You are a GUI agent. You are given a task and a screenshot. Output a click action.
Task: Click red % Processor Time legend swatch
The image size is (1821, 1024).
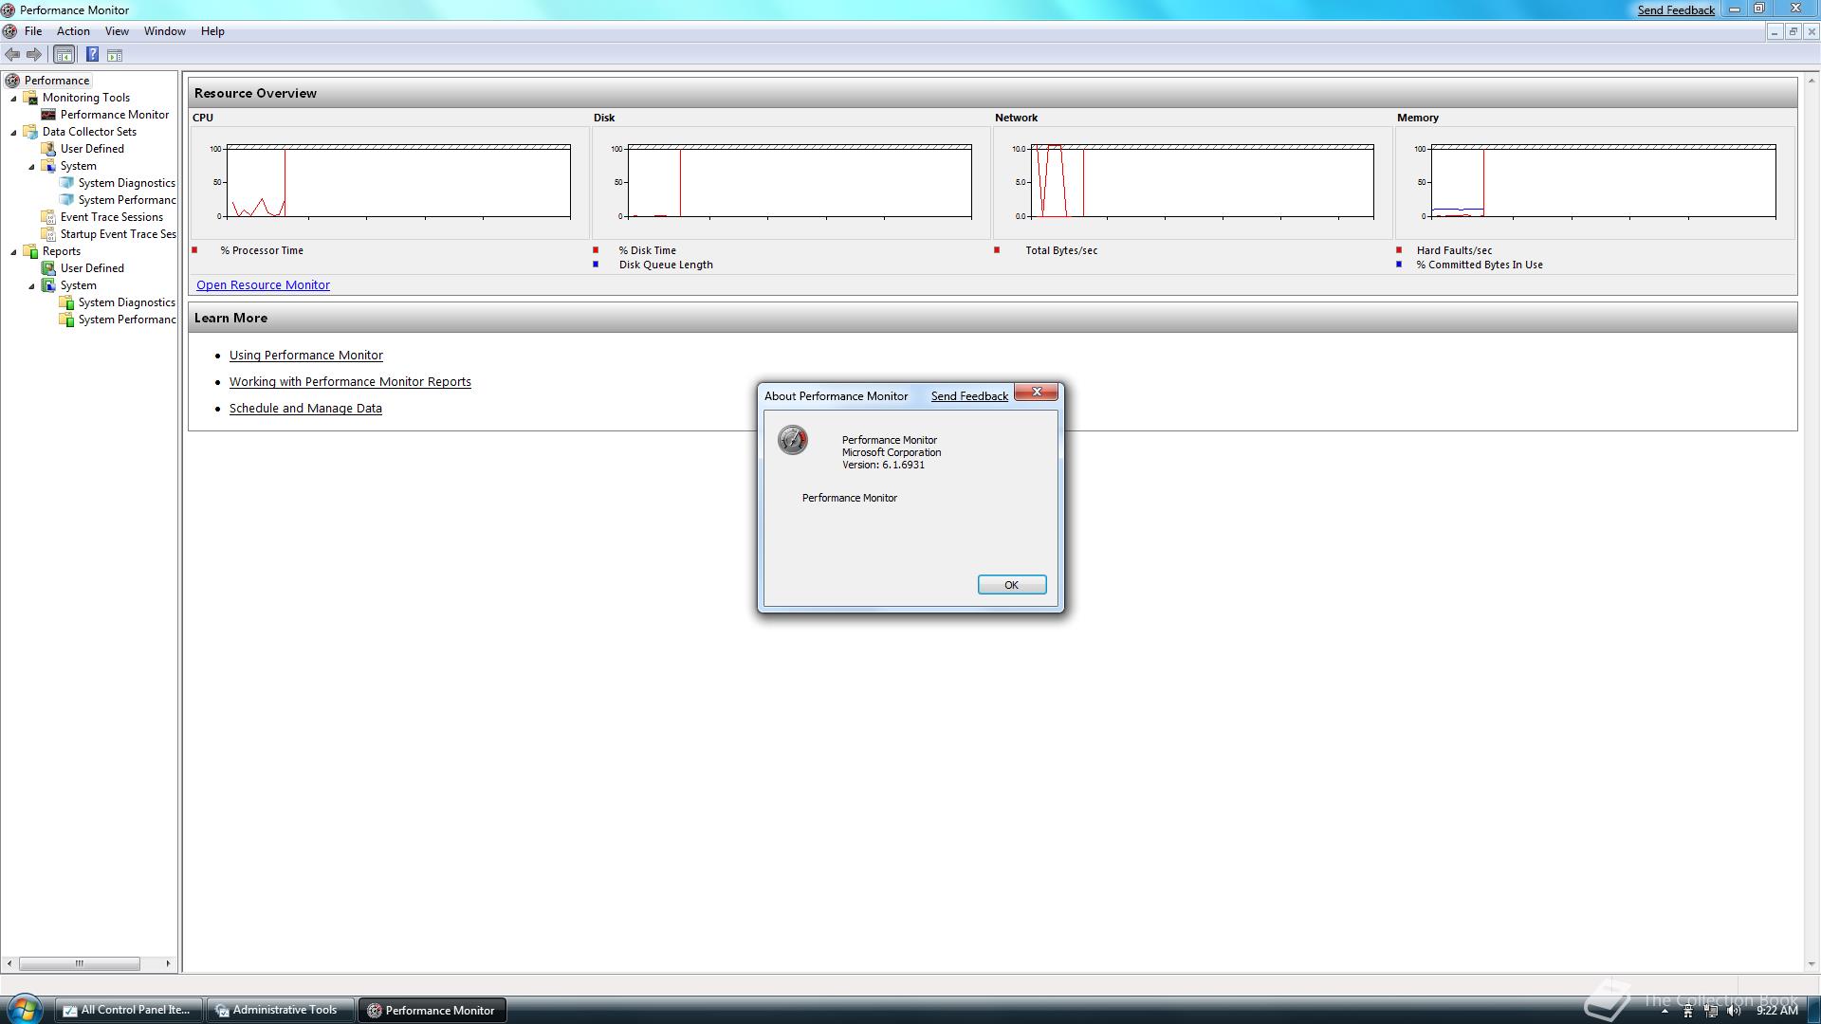pos(194,250)
